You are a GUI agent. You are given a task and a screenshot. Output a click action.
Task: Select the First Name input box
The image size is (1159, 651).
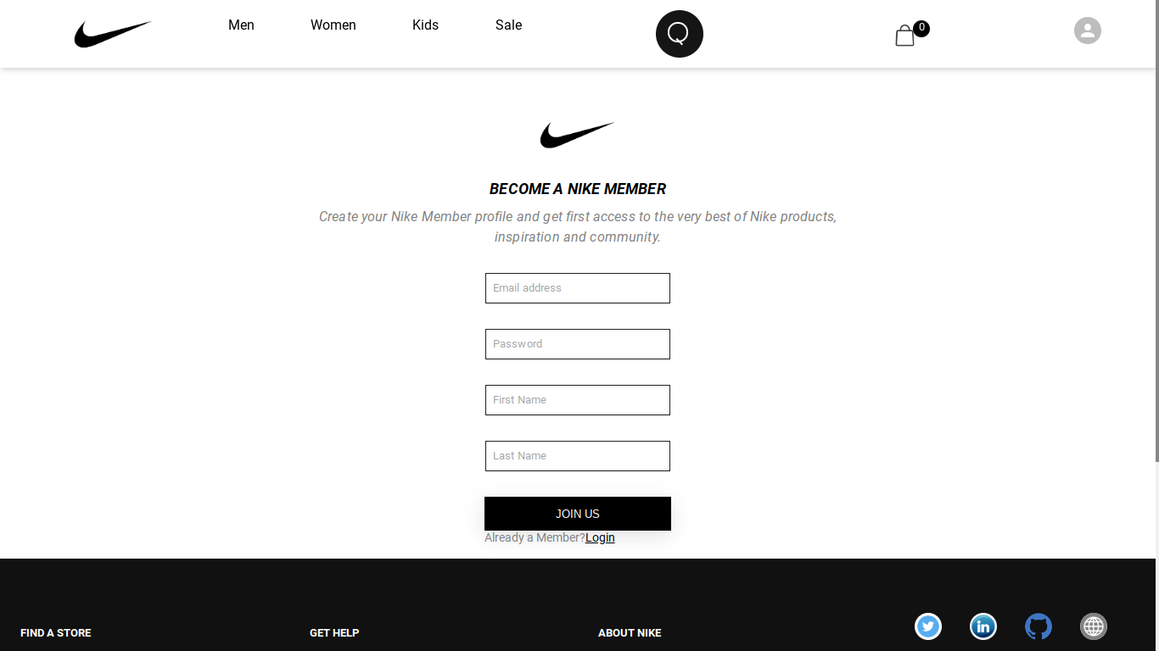pos(578,400)
